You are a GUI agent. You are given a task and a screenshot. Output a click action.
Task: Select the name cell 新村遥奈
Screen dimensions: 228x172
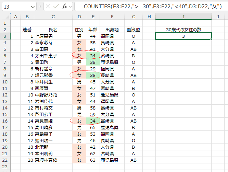53,69
